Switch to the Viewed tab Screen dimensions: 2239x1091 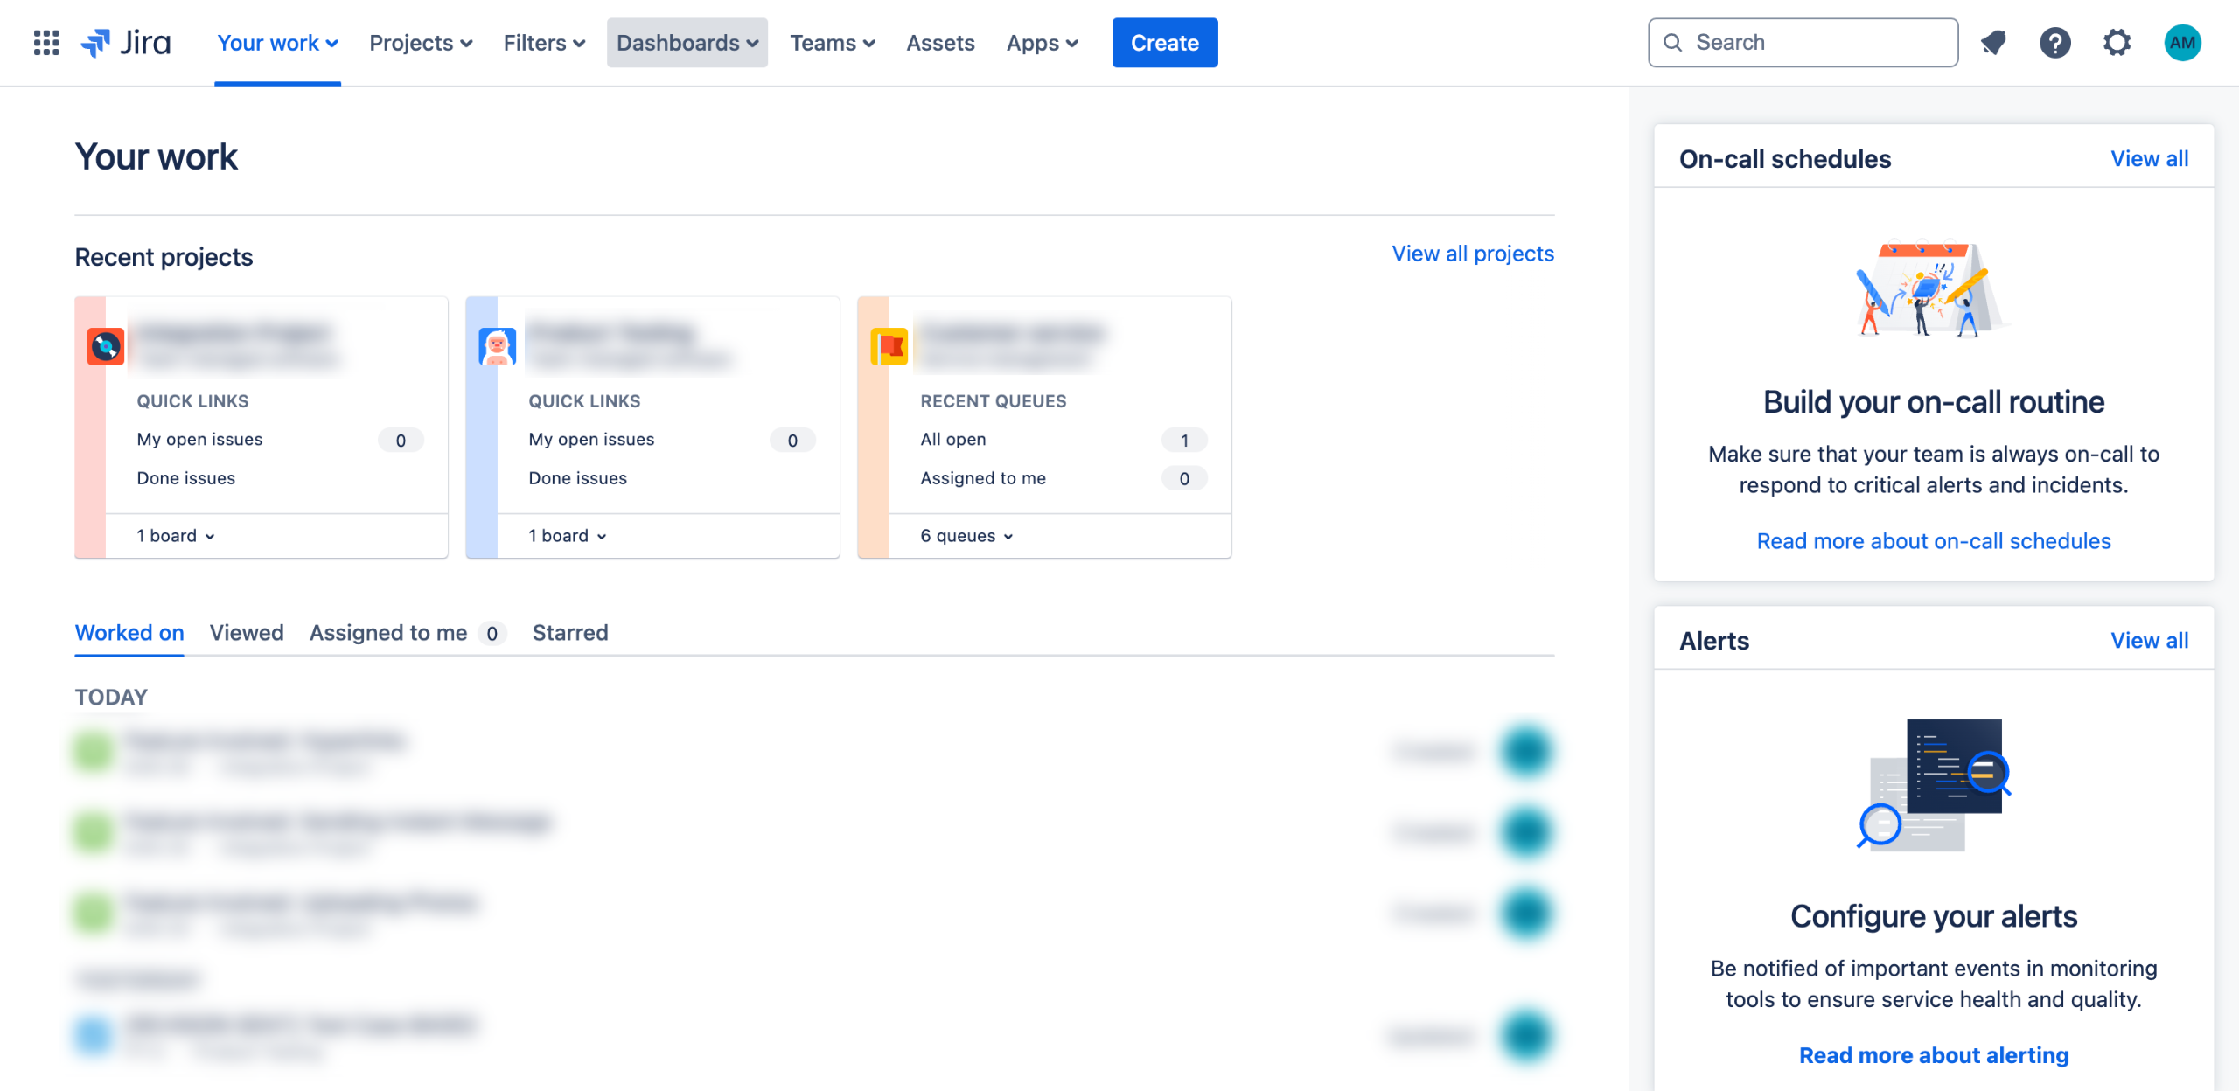tap(247, 633)
